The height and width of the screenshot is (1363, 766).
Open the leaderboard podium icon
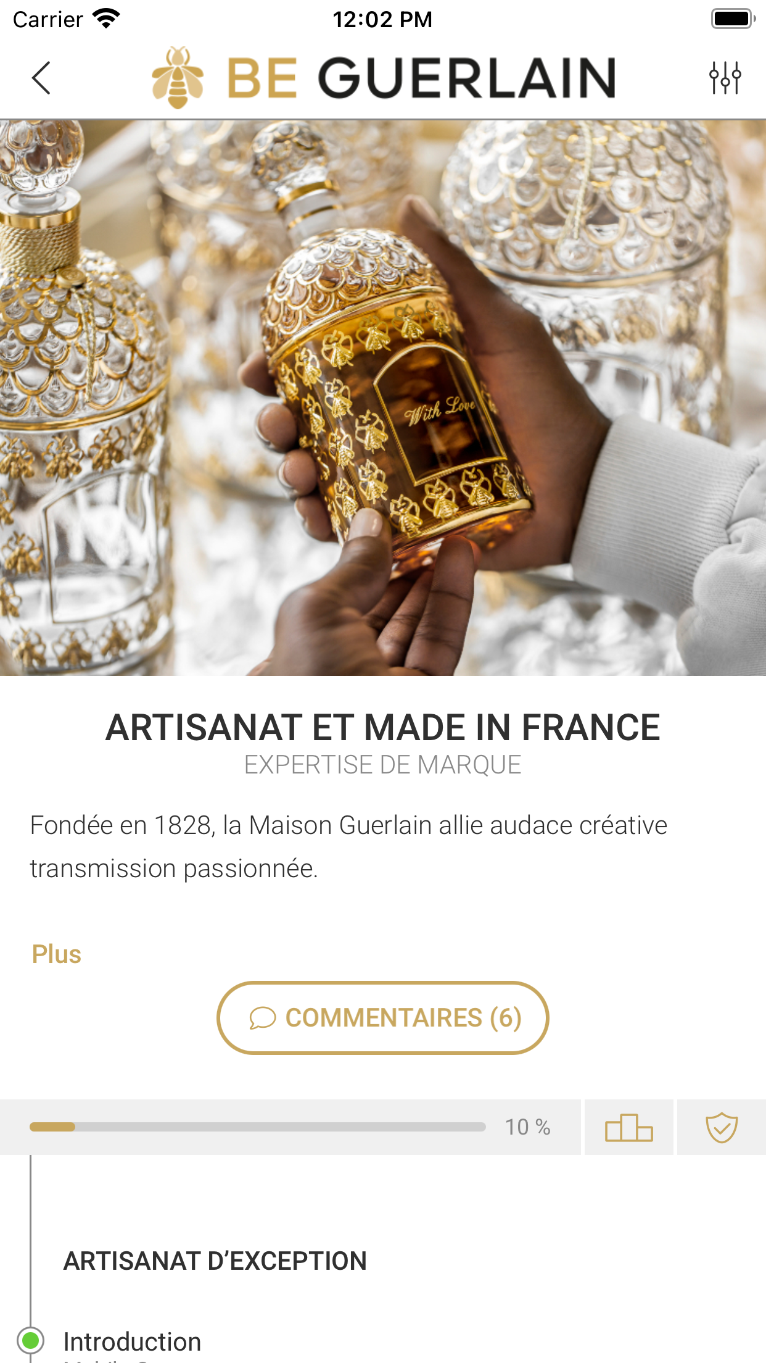629,1127
